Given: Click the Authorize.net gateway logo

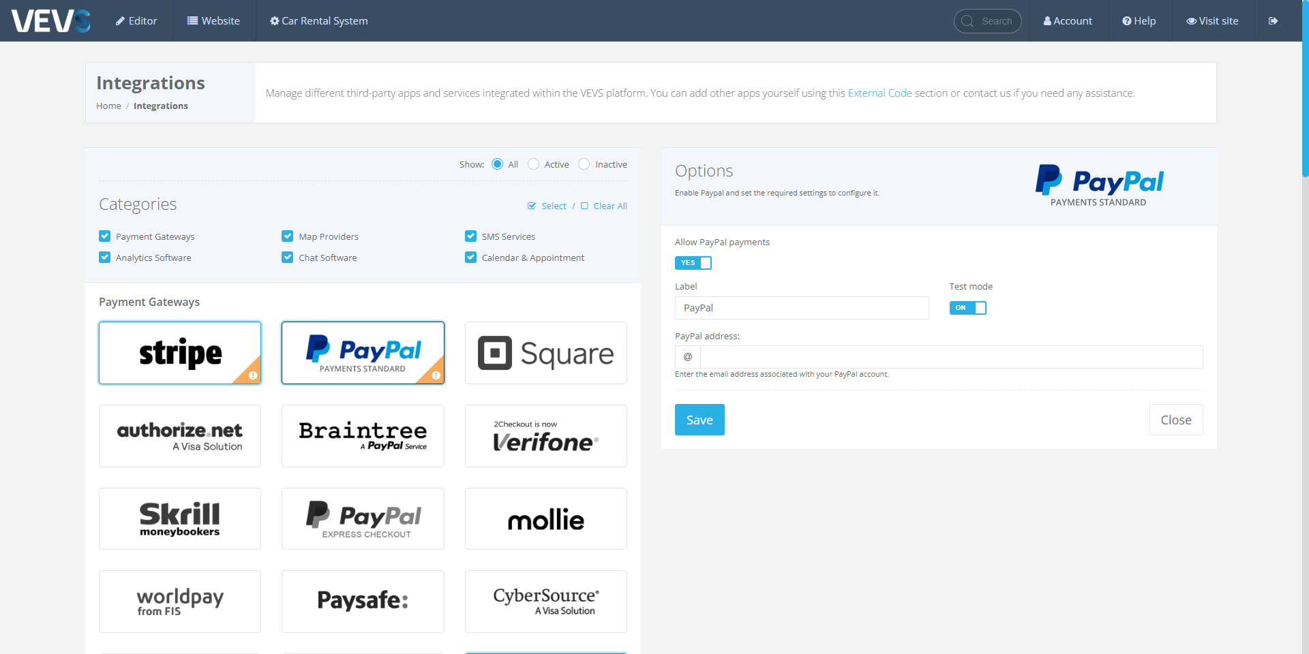Looking at the screenshot, I should click(x=179, y=435).
